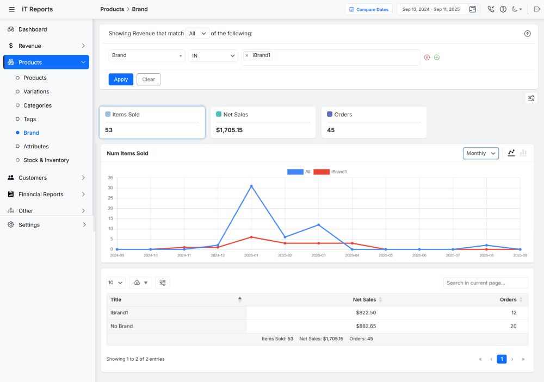Switch chart to bar chart view

pyautogui.click(x=523, y=153)
